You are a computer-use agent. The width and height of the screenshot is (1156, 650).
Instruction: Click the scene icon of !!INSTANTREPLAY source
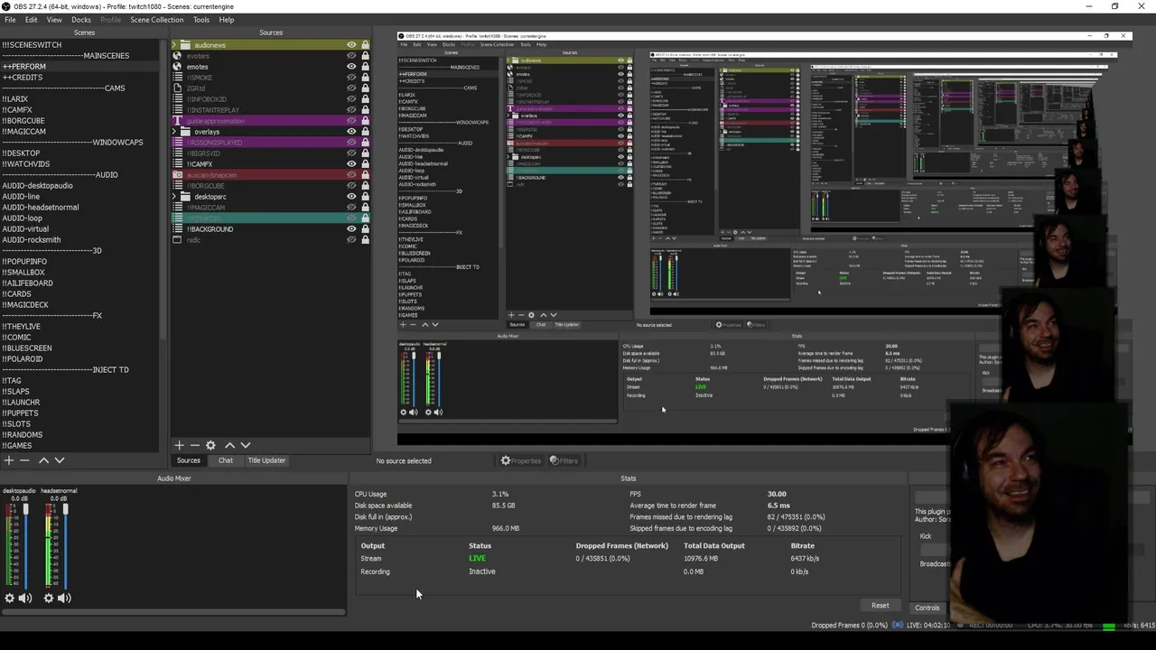pos(177,110)
